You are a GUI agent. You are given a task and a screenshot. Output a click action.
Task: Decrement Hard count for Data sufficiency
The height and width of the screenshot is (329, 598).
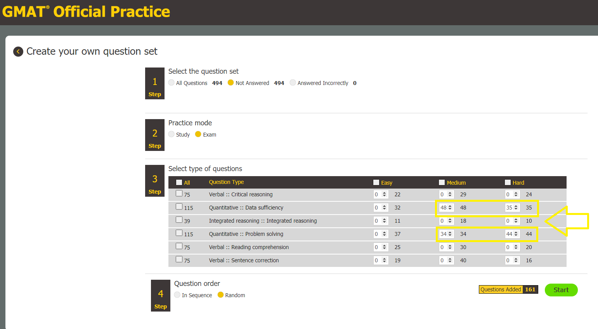516,209
